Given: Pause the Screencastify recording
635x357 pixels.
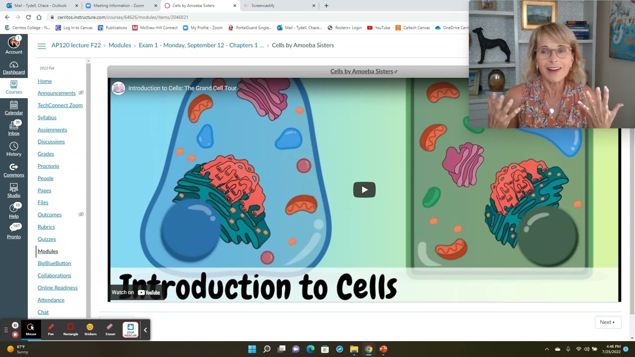Looking at the screenshot, I should (x=15, y=325).
